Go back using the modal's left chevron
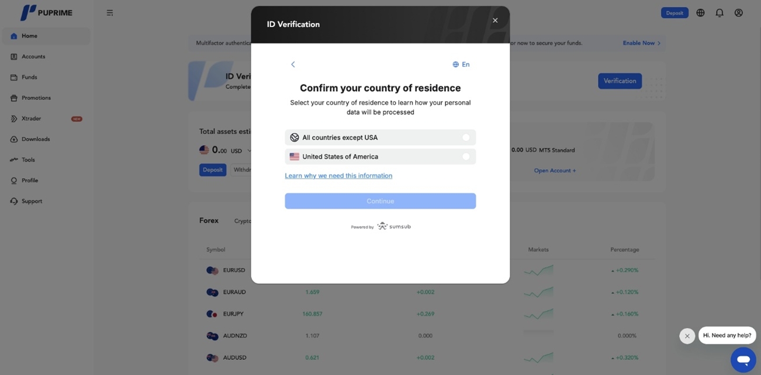The width and height of the screenshot is (761, 375). click(293, 64)
